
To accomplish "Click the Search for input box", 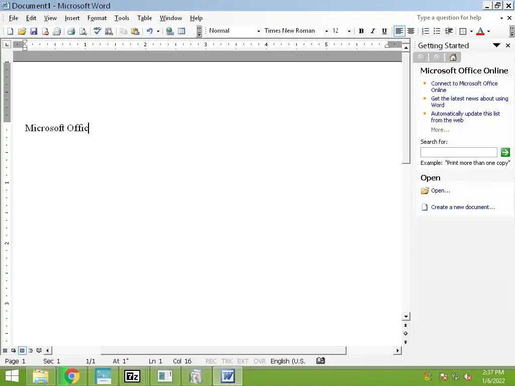I will pyautogui.click(x=459, y=152).
